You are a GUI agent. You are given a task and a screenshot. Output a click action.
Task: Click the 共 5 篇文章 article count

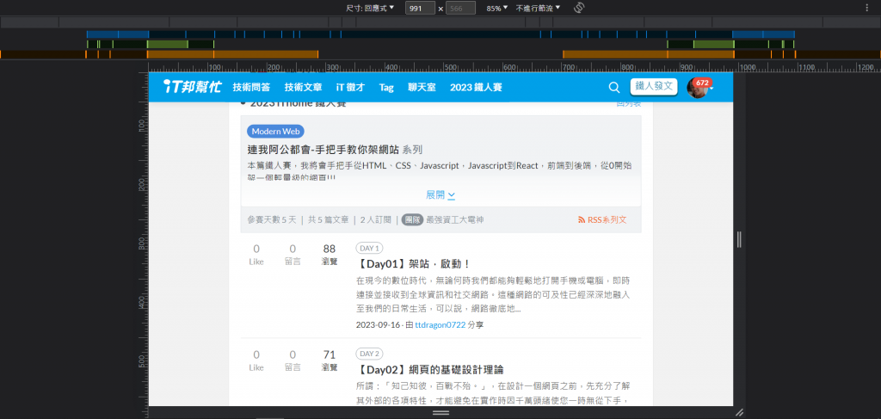coord(328,219)
